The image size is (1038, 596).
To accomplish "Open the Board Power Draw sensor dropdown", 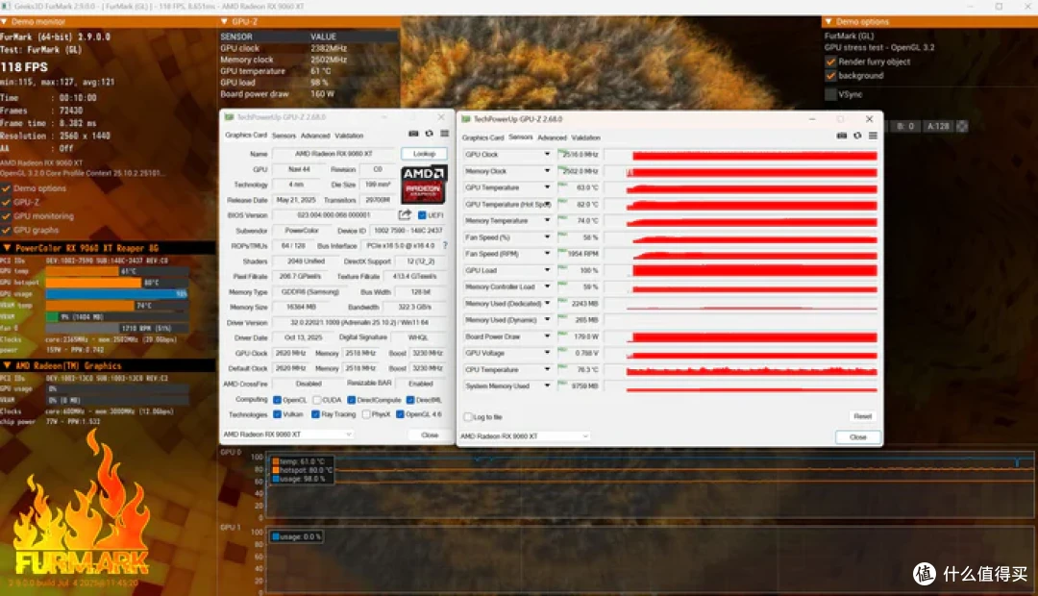I will 547,336.
